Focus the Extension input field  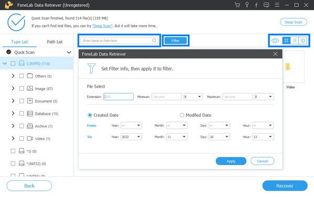tap(118, 97)
